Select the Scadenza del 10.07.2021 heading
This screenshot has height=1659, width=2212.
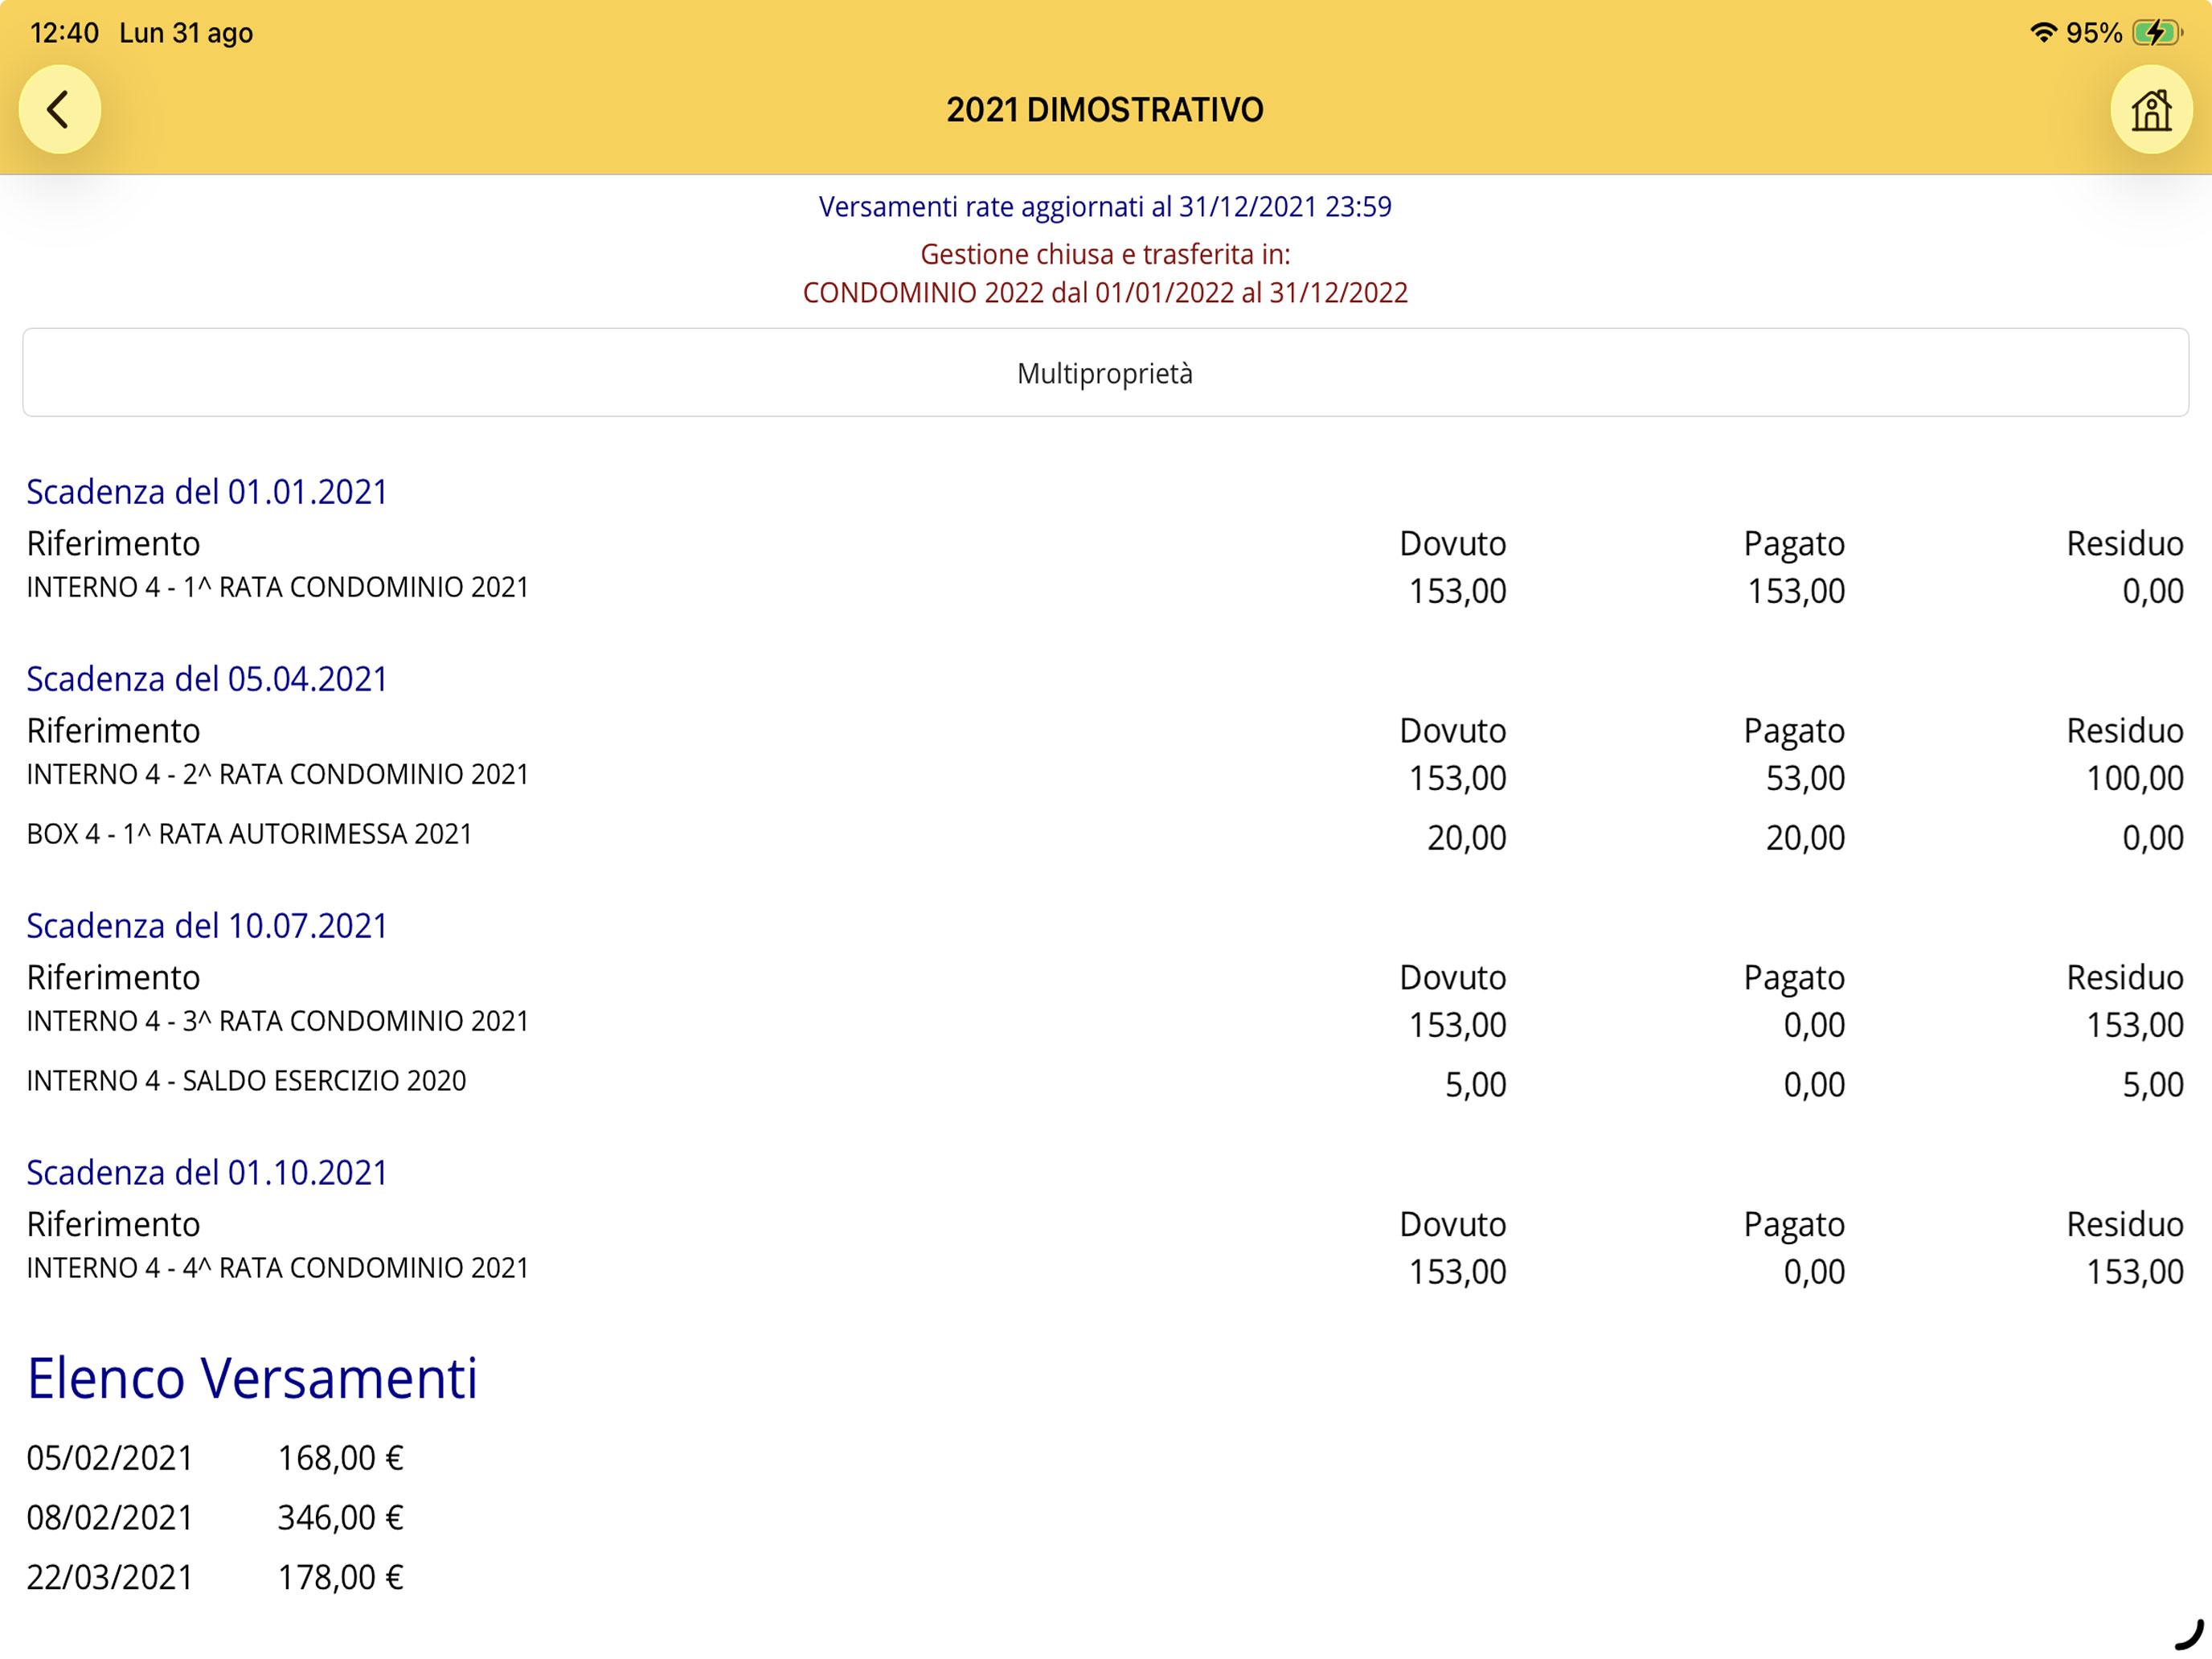coord(206,926)
